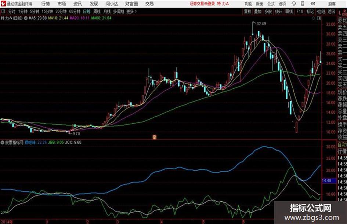The width and height of the screenshot is (347, 224).
Task: Open the 发现 menu
Action: coord(94,4)
